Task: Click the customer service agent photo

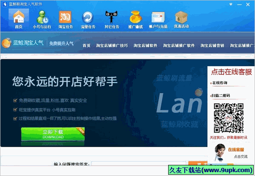Action: point(219,153)
